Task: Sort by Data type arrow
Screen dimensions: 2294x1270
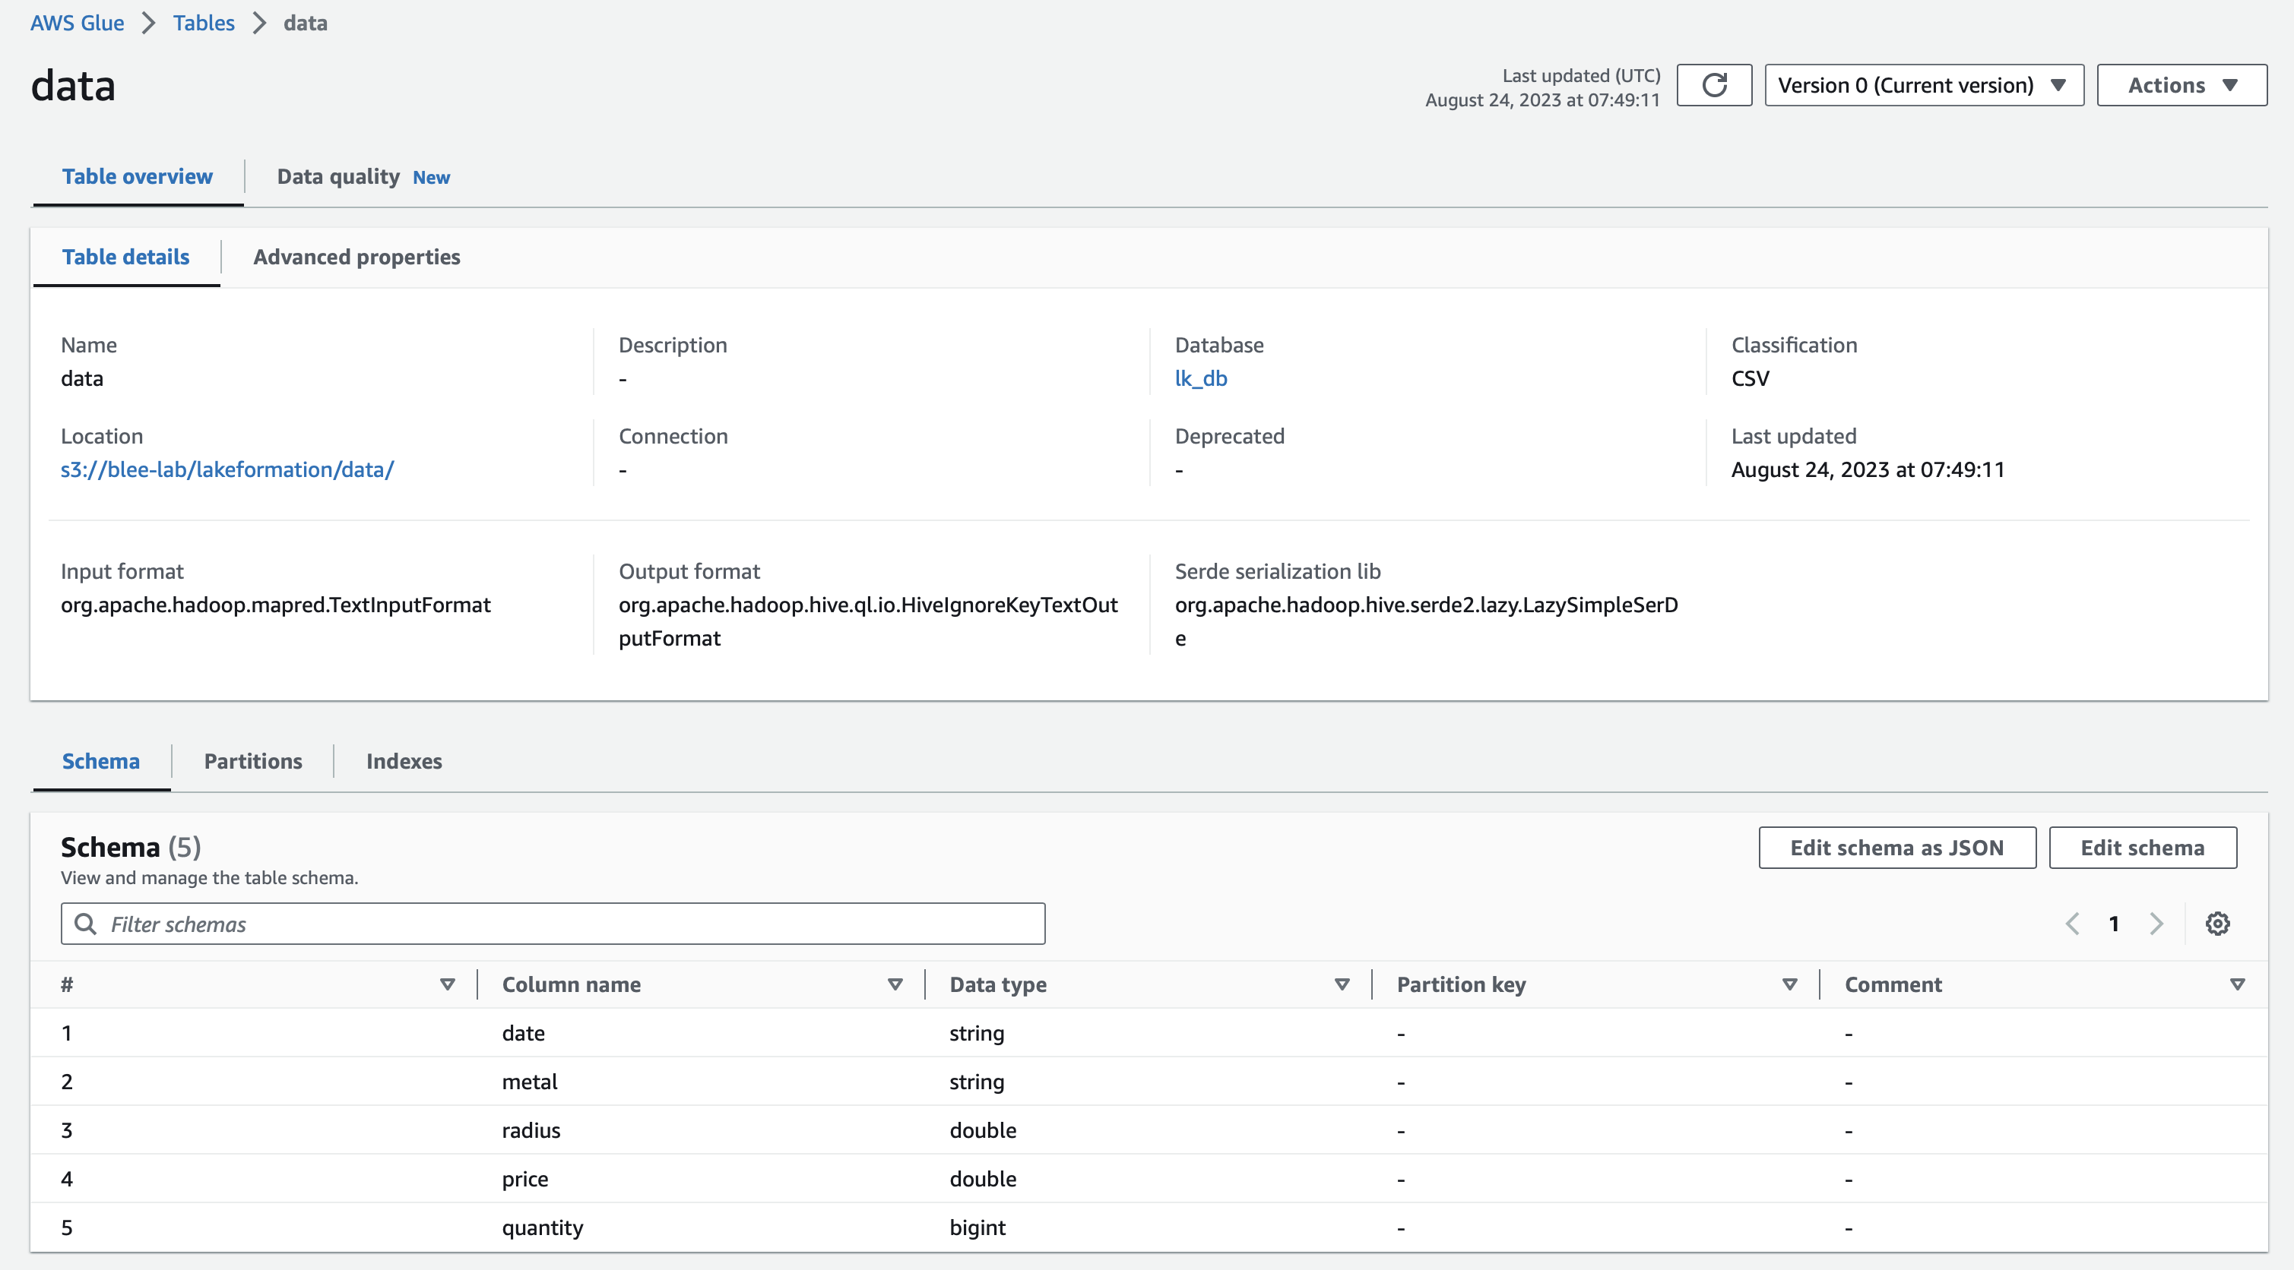Action: pyautogui.click(x=1342, y=984)
